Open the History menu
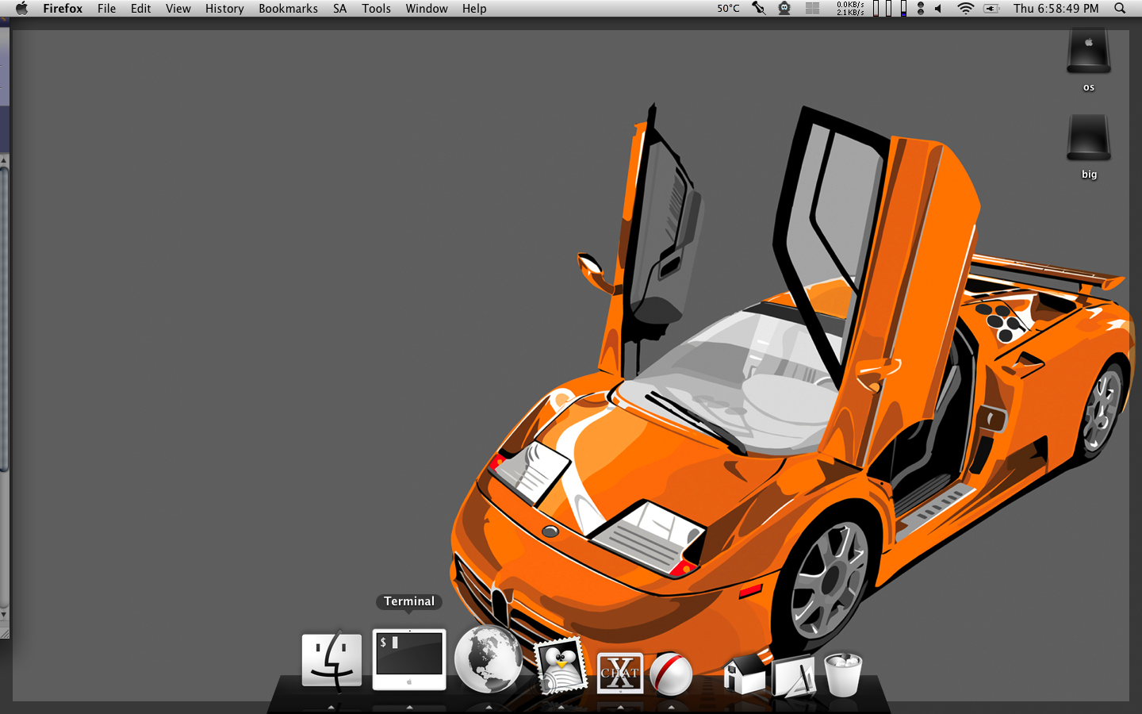1142x714 pixels. (x=224, y=9)
